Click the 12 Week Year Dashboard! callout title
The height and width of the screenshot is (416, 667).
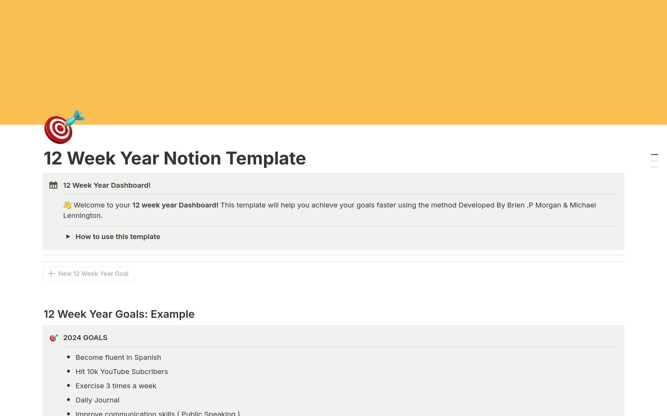point(107,185)
